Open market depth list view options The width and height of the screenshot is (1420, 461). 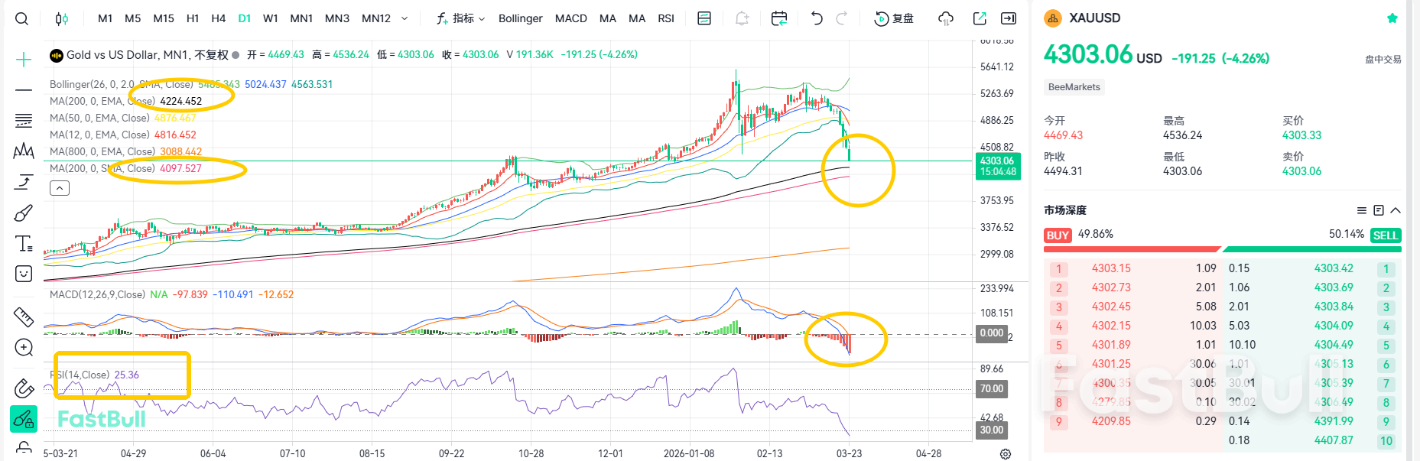pos(1362,210)
